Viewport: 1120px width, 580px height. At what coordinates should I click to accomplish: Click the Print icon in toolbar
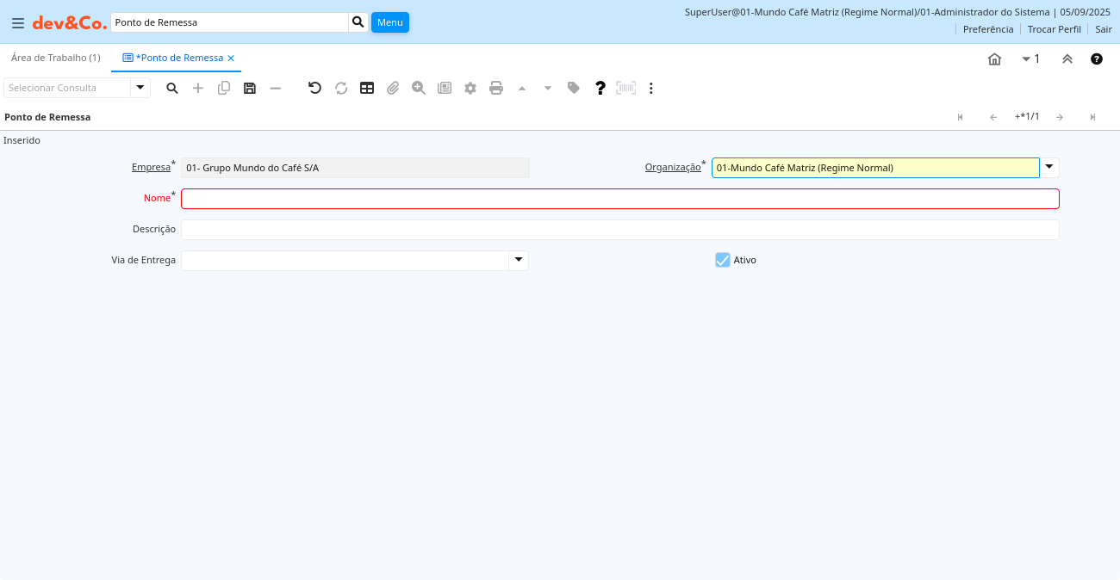496,88
